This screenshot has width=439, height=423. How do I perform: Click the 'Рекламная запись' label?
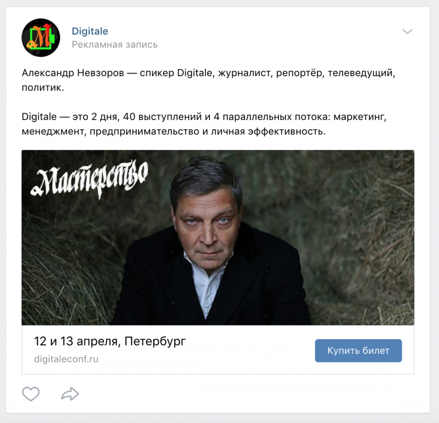(x=115, y=44)
